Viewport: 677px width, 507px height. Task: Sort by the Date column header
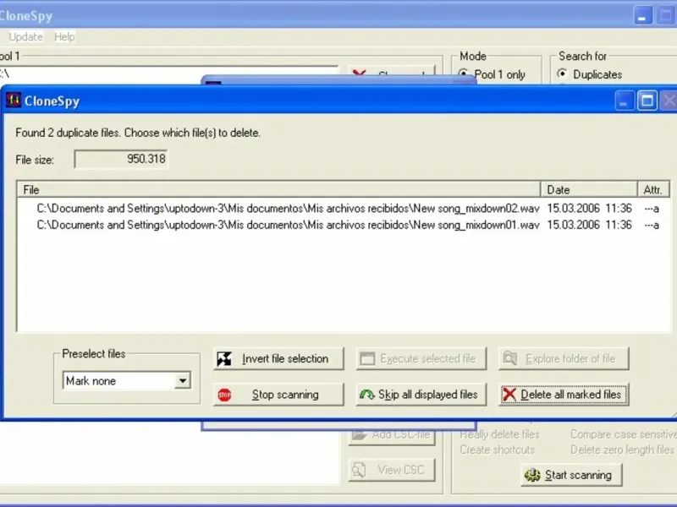[589, 189]
